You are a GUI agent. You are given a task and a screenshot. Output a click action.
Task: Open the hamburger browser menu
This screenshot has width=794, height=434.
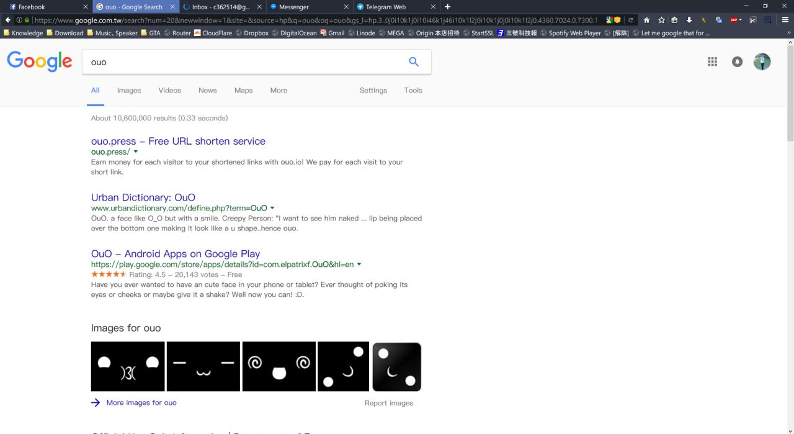tap(785, 20)
